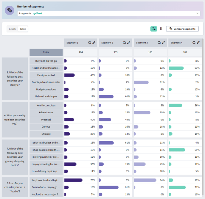Rename Segment 2 using pencil icon
The image size is (205, 199).
[129, 43]
